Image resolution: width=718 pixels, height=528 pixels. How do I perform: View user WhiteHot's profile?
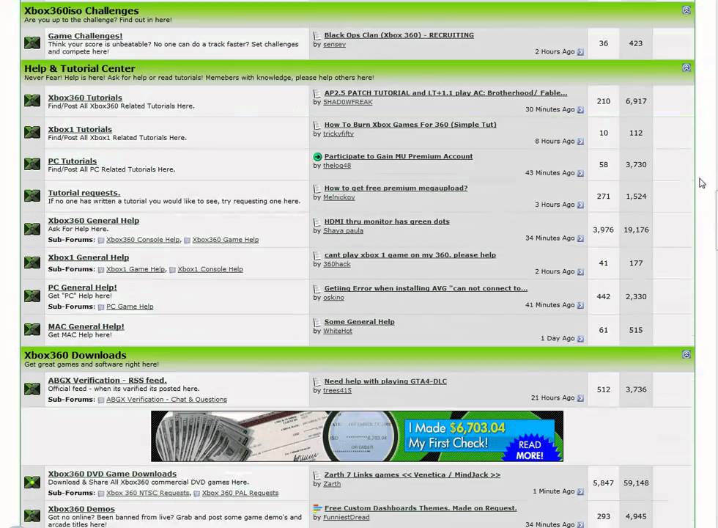pyautogui.click(x=338, y=331)
